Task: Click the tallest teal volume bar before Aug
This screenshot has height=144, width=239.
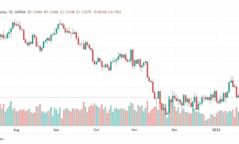Action: 11,113
